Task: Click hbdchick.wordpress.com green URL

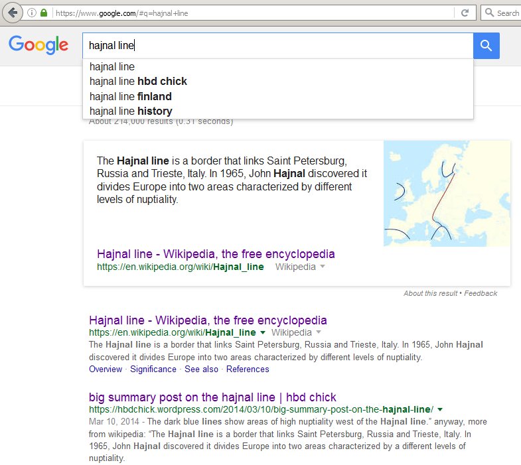Action: point(261,409)
